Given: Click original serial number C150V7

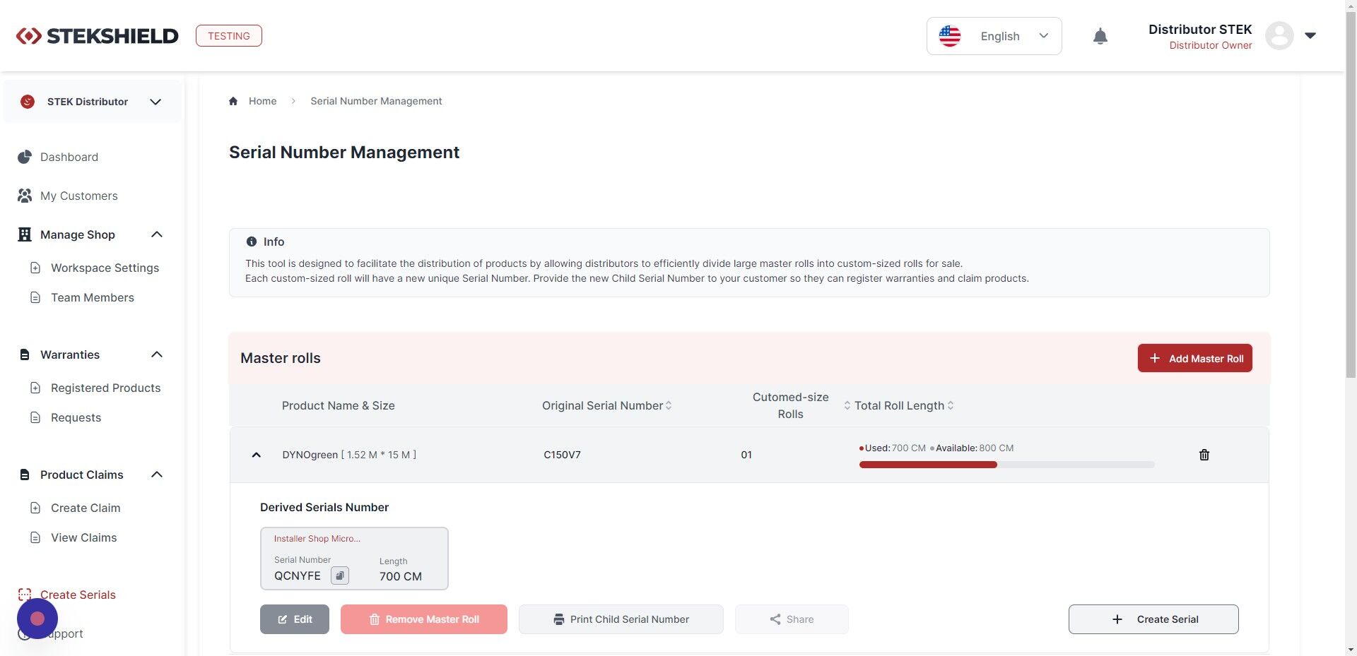Looking at the screenshot, I should click(x=562, y=455).
